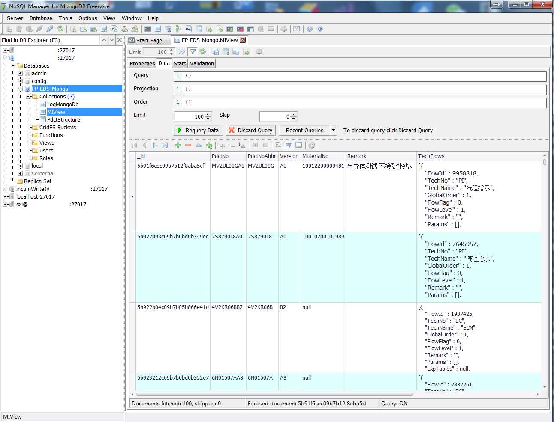Open tab toolbar gear settings icon
554x422 pixels.
[259, 52]
